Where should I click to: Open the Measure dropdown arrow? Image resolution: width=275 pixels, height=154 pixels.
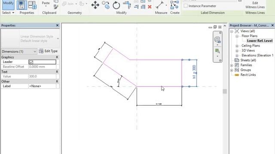click(x=166, y=5)
